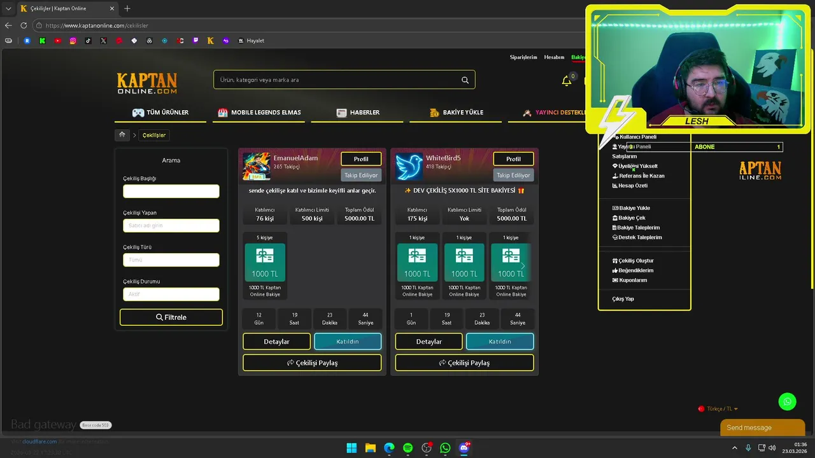
Task: Open Hesap Özeti in account menu
Action: 630,186
